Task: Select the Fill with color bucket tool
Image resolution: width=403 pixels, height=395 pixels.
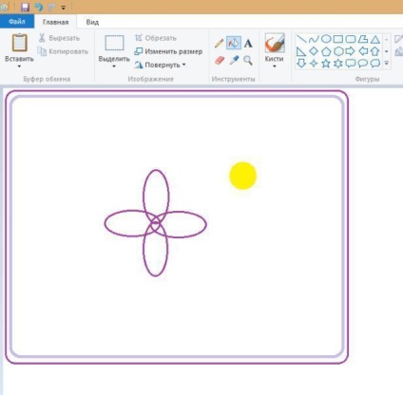Action: [234, 43]
